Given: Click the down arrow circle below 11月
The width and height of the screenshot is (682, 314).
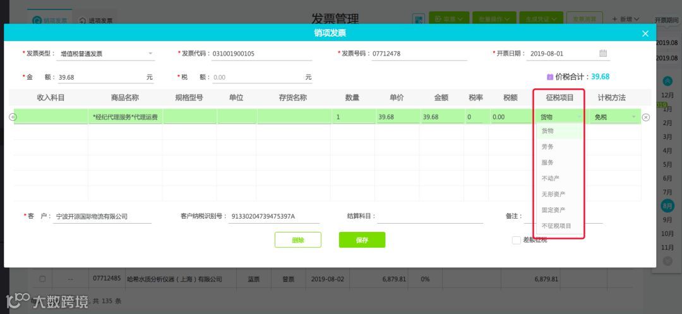Looking at the screenshot, I should coord(667,260).
